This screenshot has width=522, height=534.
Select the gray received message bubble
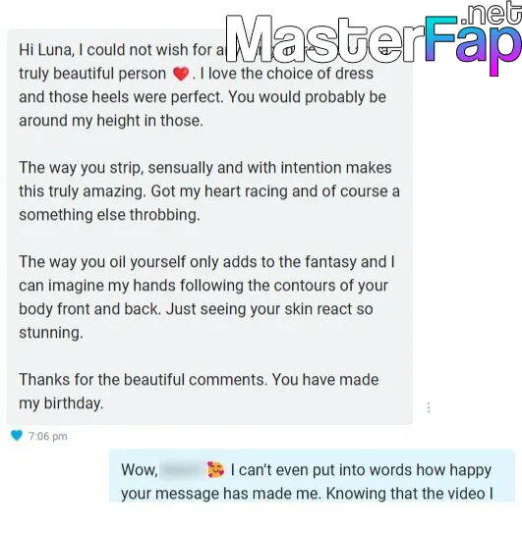pyautogui.click(x=209, y=227)
